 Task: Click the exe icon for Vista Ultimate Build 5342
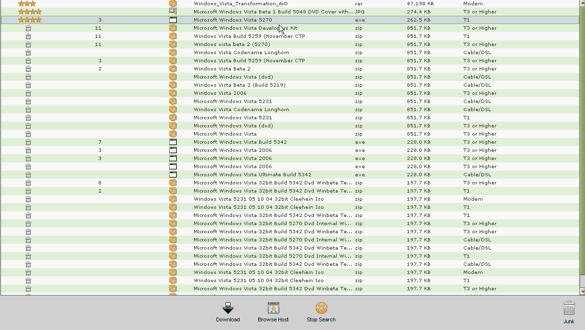173,174
